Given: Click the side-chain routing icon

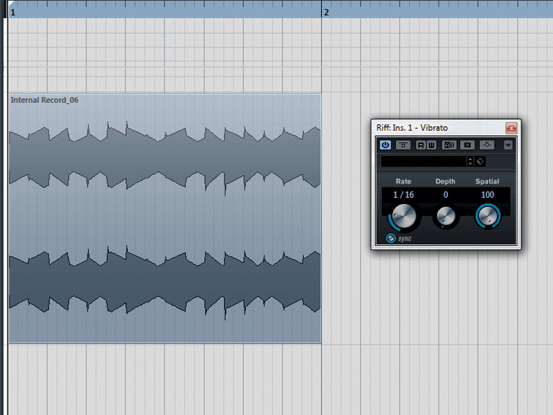Looking at the screenshot, I should coord(487,145).
